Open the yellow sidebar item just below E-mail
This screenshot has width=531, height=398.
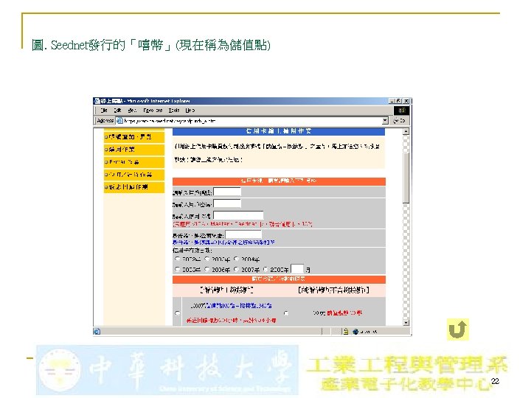[x=134, y=174]
